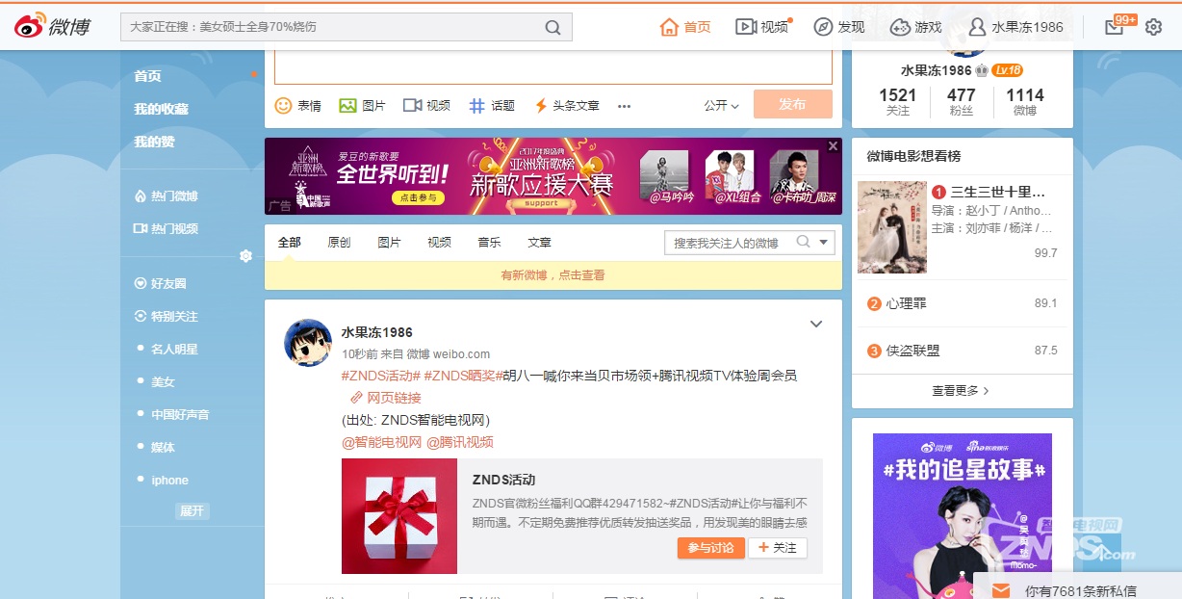Viewport: 1182px width, 599px height.
Task: Select the 原创 feed tab
Action: coord(340,243)
